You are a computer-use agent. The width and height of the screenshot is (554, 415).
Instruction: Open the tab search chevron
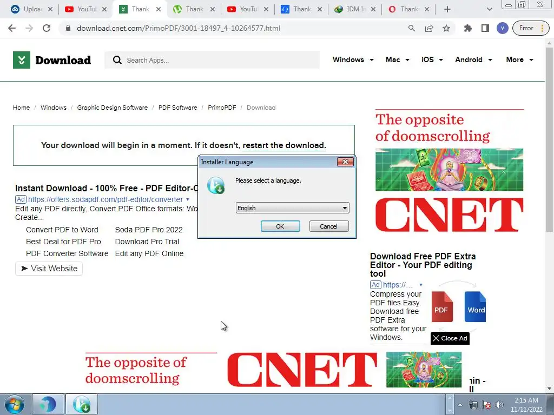[x=489, y=9]
